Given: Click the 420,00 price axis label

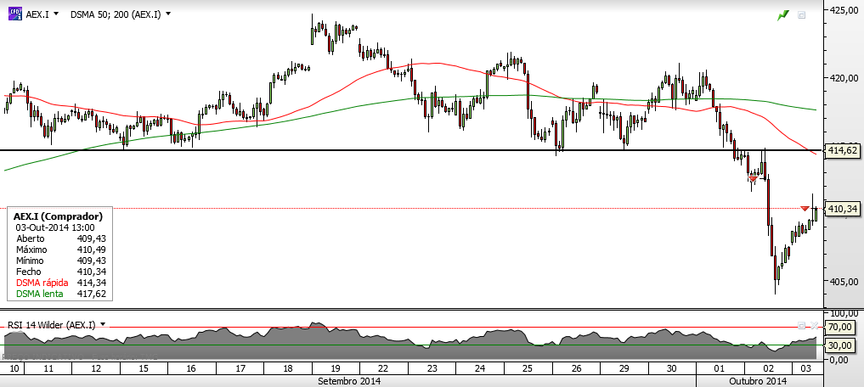Looking at the screenshot, I should (x=843, y=78).
